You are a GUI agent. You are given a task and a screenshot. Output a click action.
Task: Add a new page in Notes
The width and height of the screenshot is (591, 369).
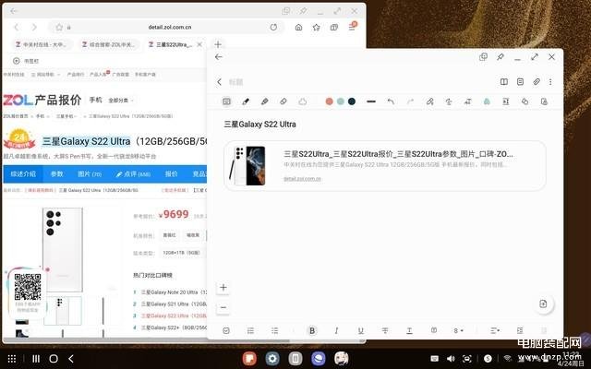click(543, 304)
